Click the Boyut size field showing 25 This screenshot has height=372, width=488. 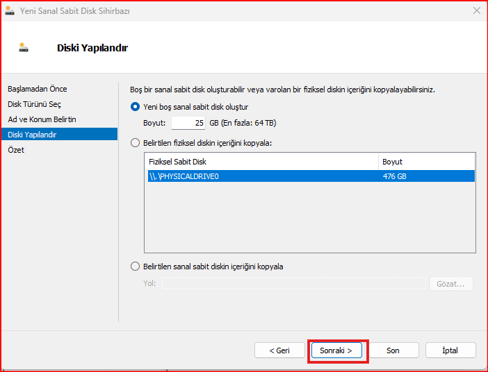click(x=188, y=123)
